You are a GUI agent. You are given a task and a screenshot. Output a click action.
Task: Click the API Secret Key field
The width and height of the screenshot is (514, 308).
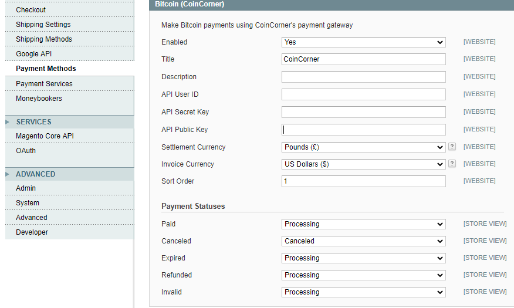click(x=364, y=112)
